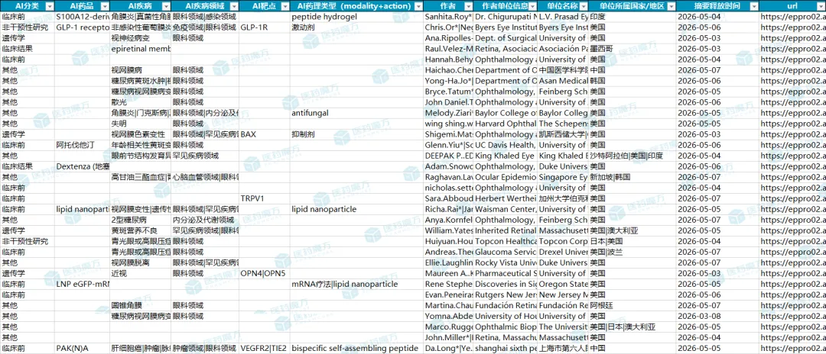Image resolution: width=826 pixels, height=354 pixels.
Task: Open the 作者 column filter dropdown
Action: point(468,6)
